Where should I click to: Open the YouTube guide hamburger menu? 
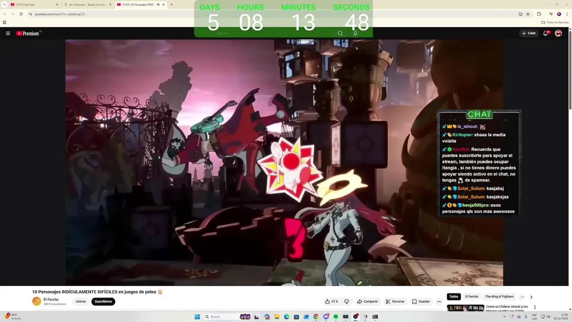(x=8, y=33)
